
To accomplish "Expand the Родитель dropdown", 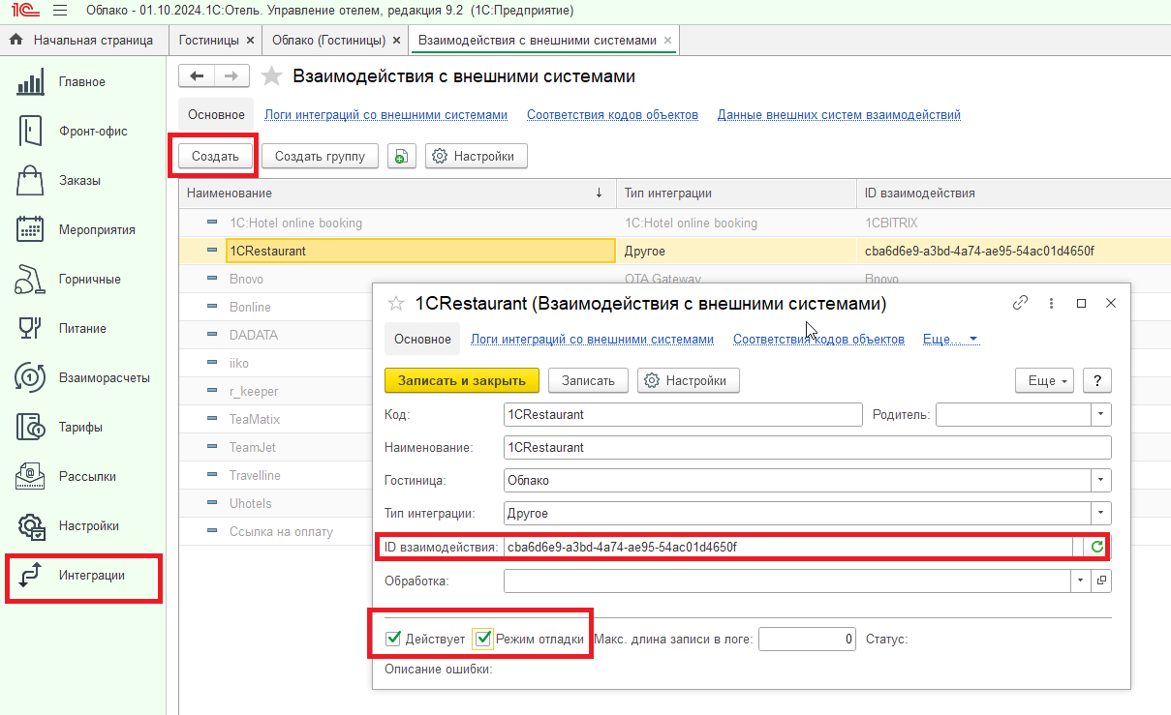I will 1101,415.
